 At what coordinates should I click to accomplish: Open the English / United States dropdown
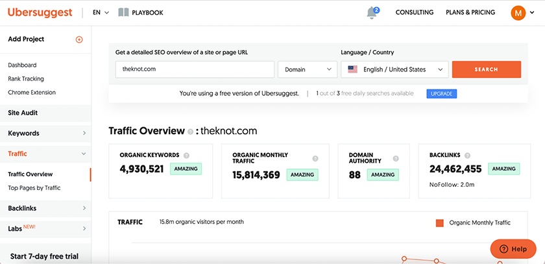click(394, 69)
